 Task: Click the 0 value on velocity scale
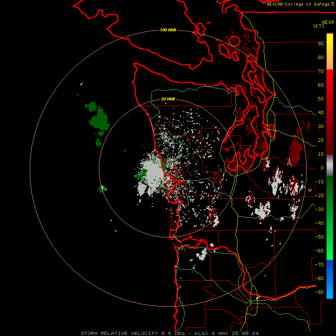click(x=322, y=168)
